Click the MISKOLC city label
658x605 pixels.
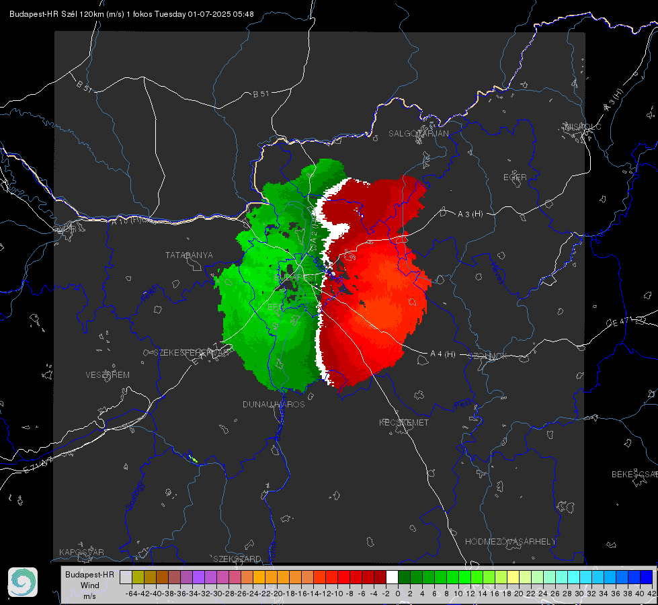(x=583, y=127)
